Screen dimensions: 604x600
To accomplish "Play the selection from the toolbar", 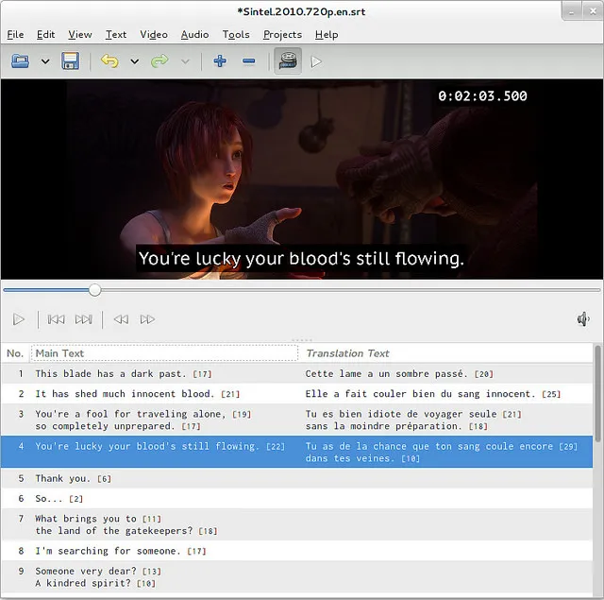I will 316,61.
